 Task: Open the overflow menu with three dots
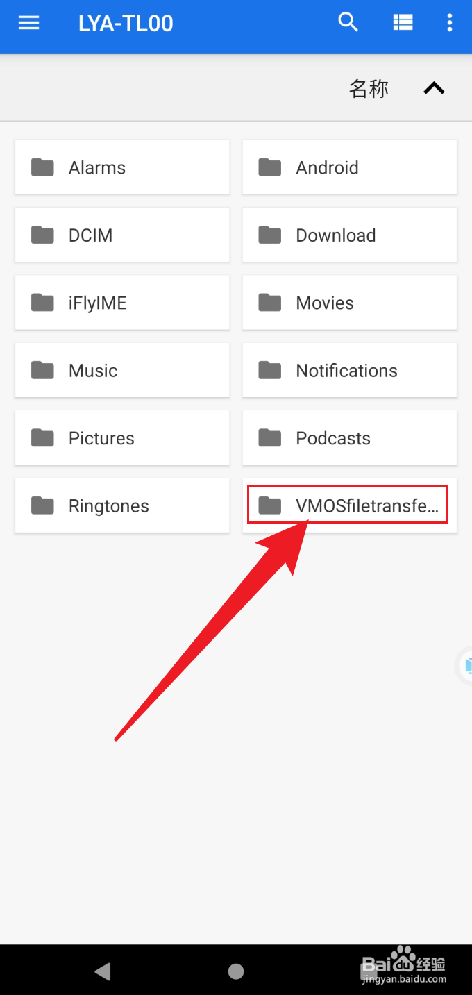(x=449, y=22)
